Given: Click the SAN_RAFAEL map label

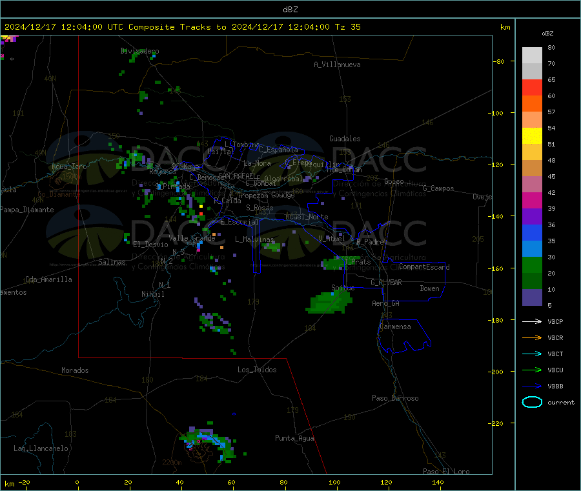Looking at the screenshot, I should click(237, 175).
